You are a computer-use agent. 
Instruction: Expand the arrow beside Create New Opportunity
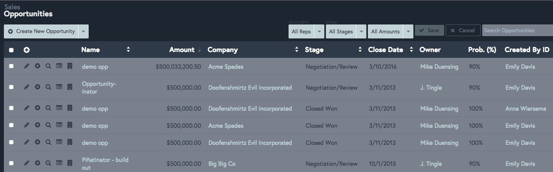84,31
